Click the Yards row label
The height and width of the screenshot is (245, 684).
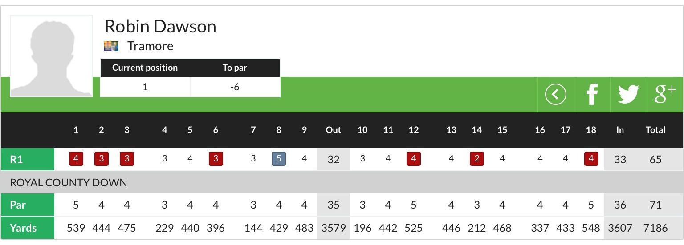pos(23,228)
